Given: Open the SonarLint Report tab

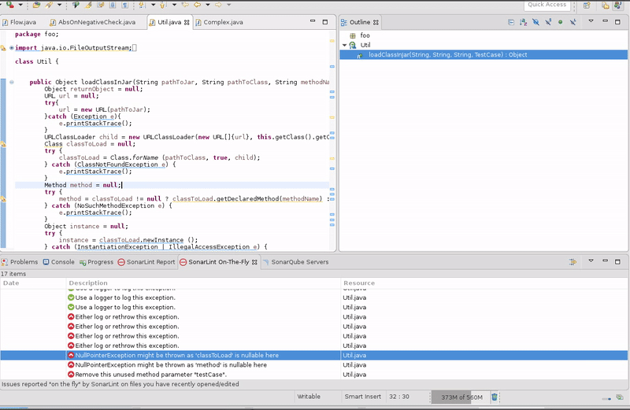Looking at the screenshot, I should (146, 262).
